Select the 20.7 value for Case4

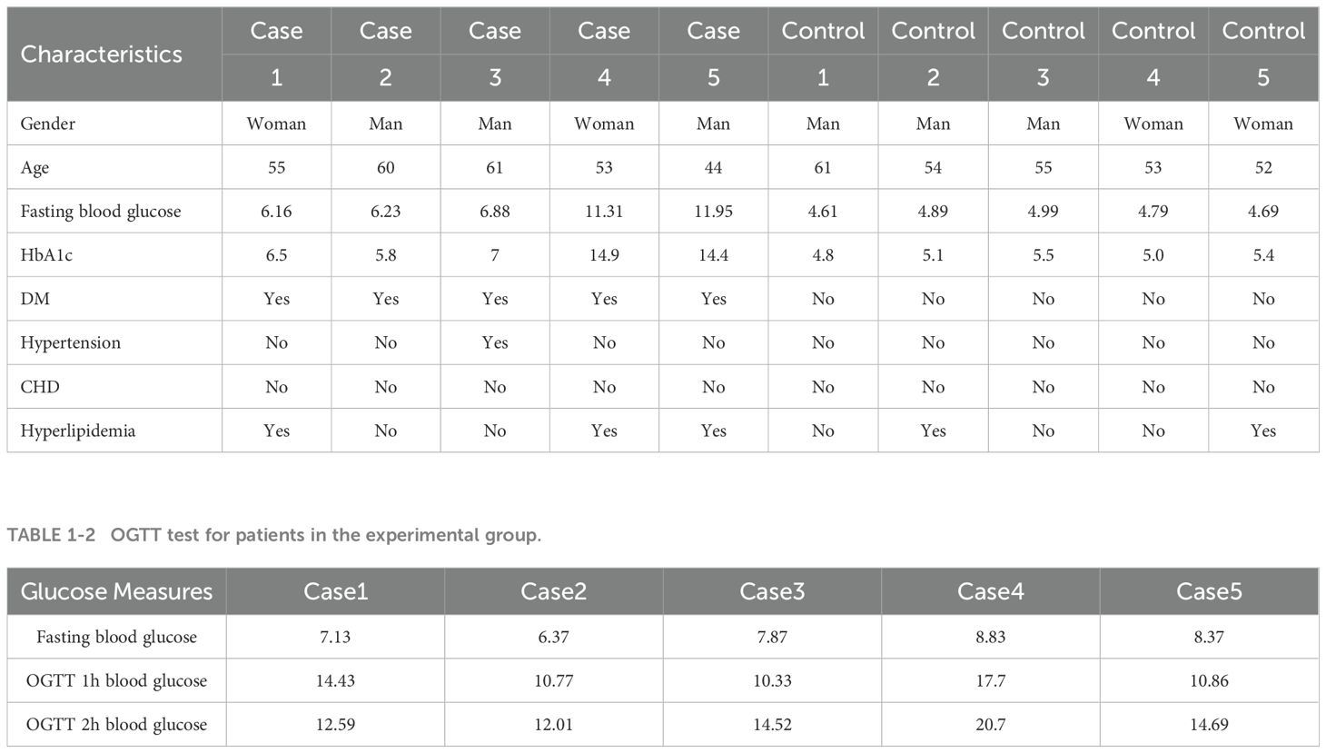(990, 725)
